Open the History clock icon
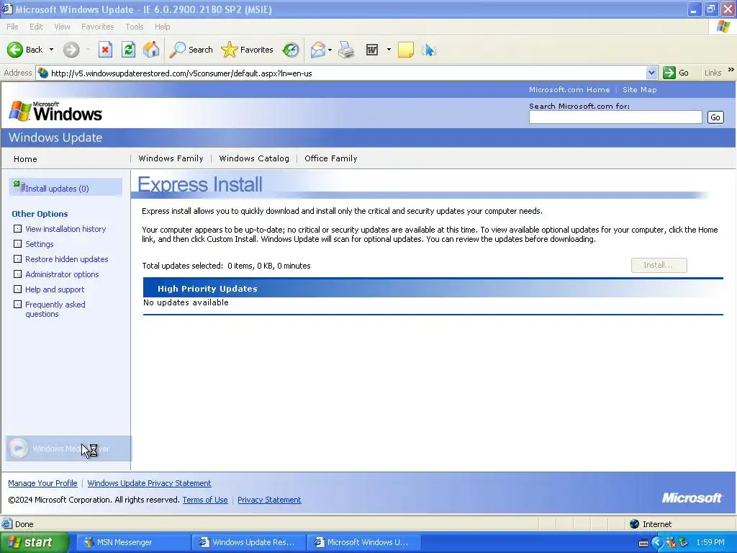This screenshot has width=737, height=553. [291, 50]
